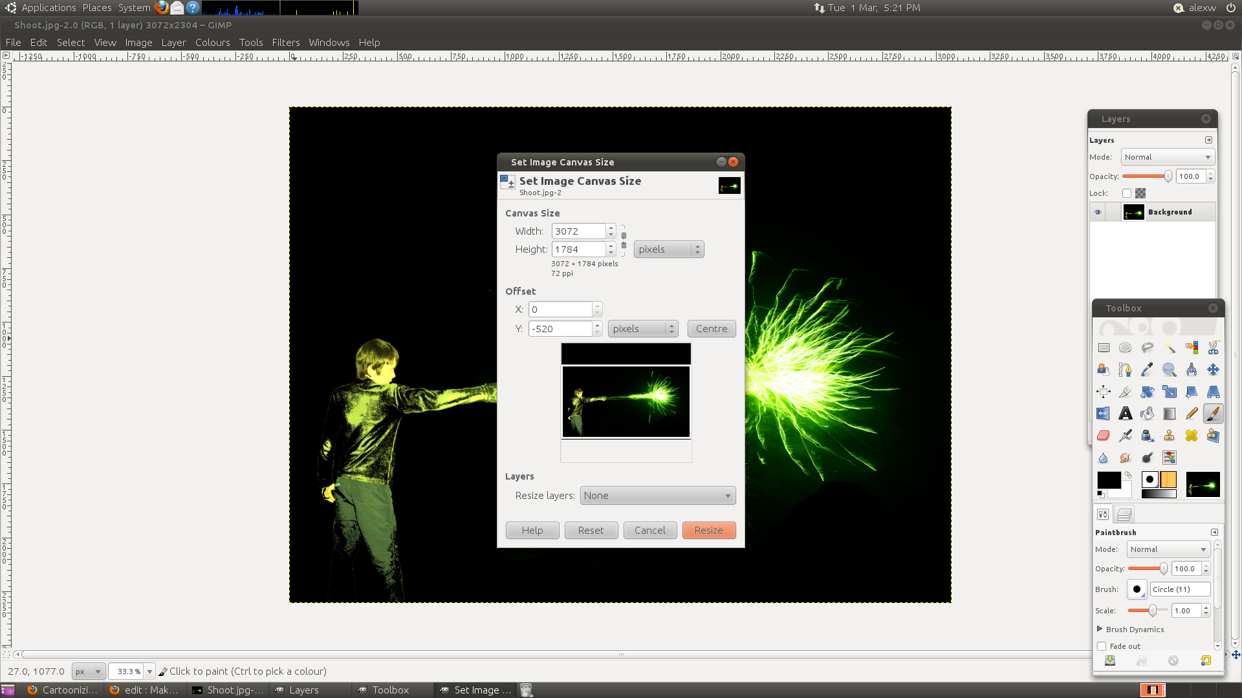Toggle the width-height chain link
This screenshot has width=1242, height=698.
(624, 240)
